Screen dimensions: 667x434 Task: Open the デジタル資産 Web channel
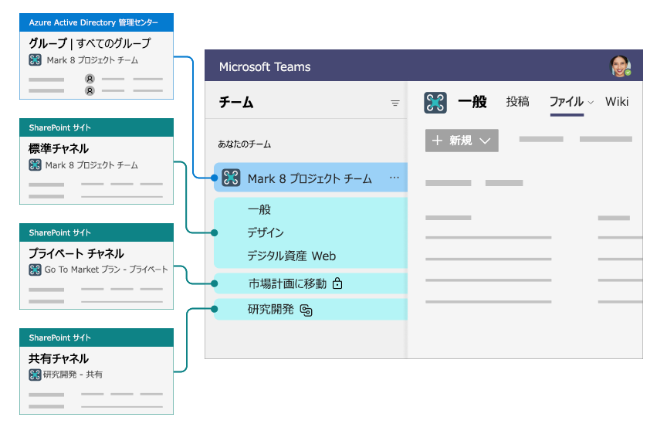click(x=291, y=256)
